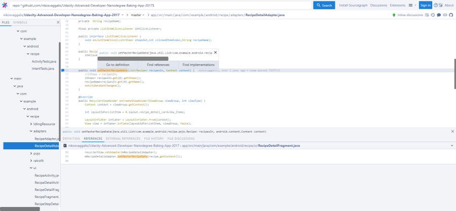Screen dimensions: 456x211
Task: Open the Install Sourcegraph link
Action: [x=353, y=5]
